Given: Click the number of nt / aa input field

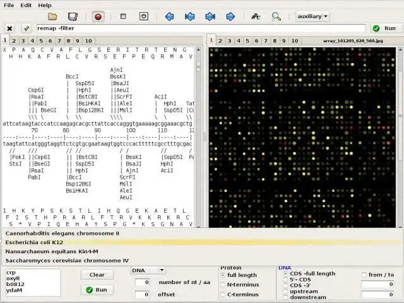Looking at the screenshot, I should 142,282.
